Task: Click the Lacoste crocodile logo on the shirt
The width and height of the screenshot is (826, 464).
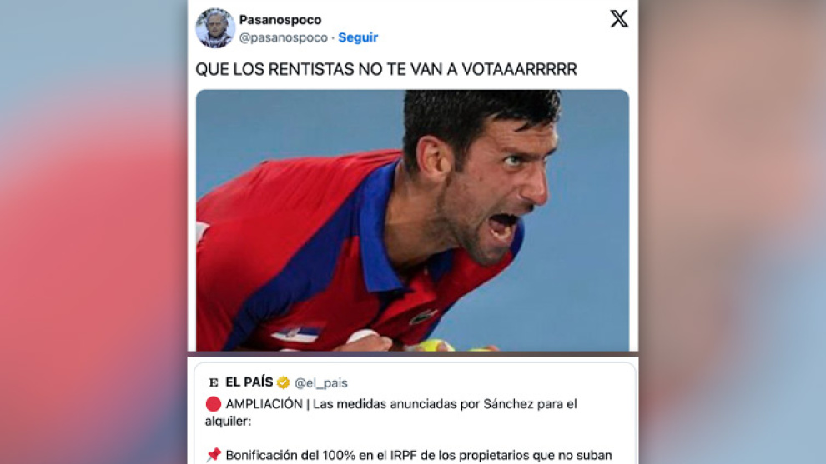Action: click(424, 317)
